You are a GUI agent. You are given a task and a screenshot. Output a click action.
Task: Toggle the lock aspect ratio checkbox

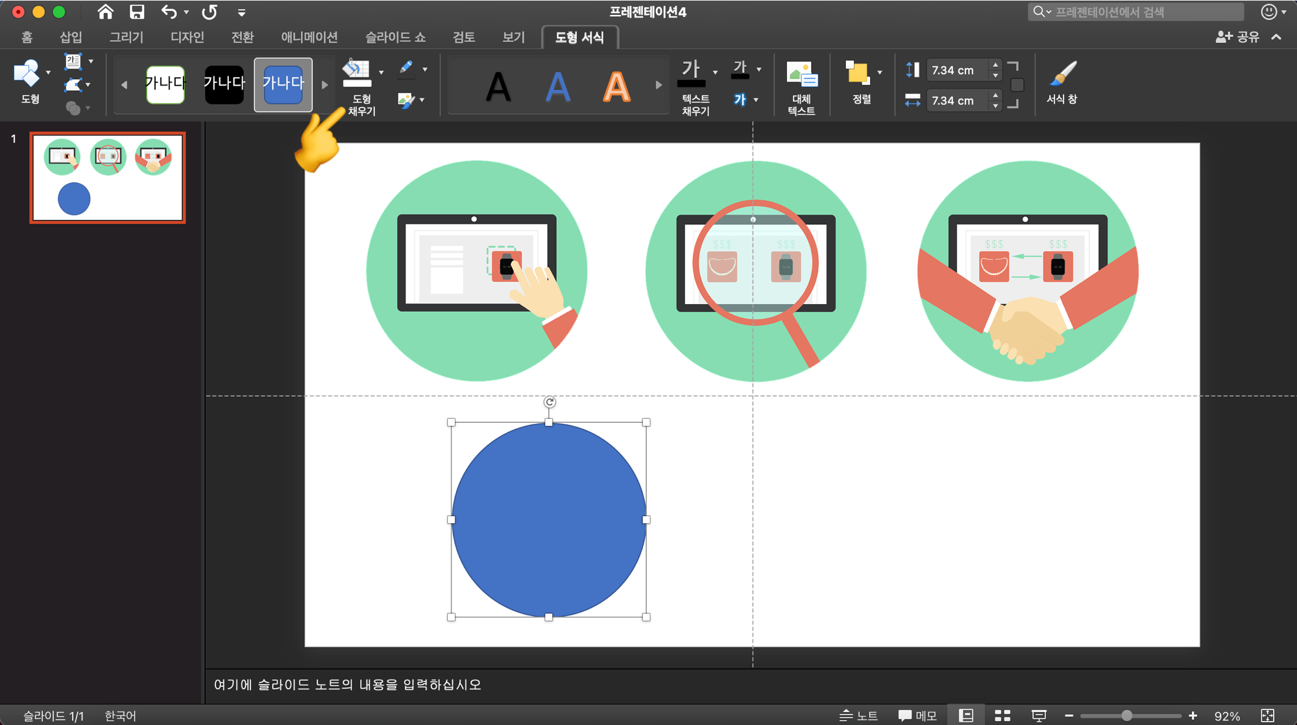coord(1017,86)
